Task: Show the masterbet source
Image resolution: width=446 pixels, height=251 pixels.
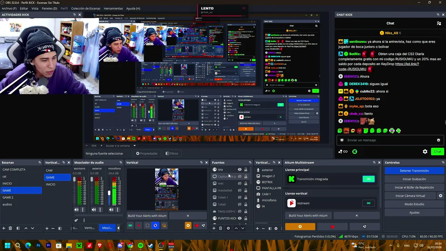Action: (x=240, y=190)
